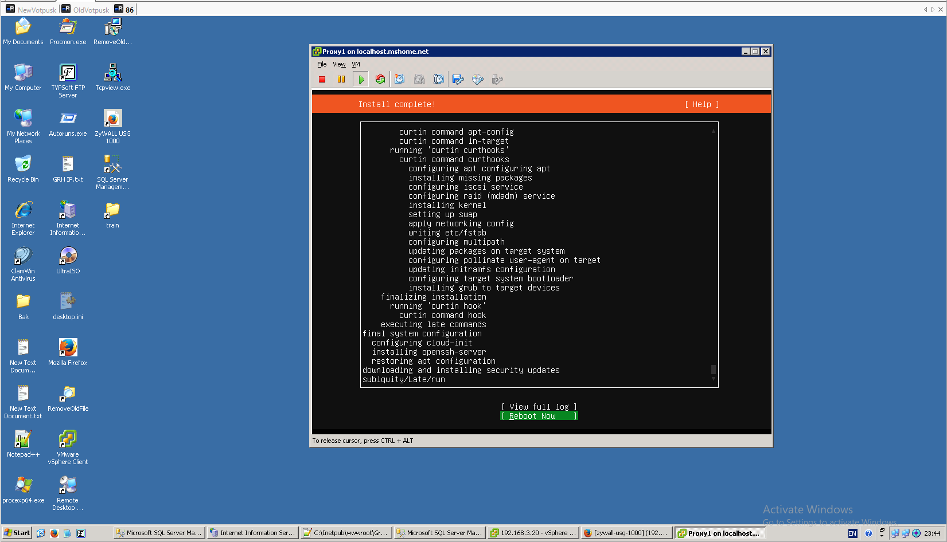
Task: Open the File menu in Proxy1 console
Action: coord(322,65)
